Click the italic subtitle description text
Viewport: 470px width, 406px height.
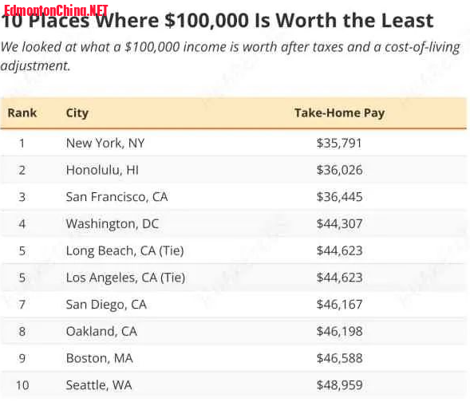point(230,57)
